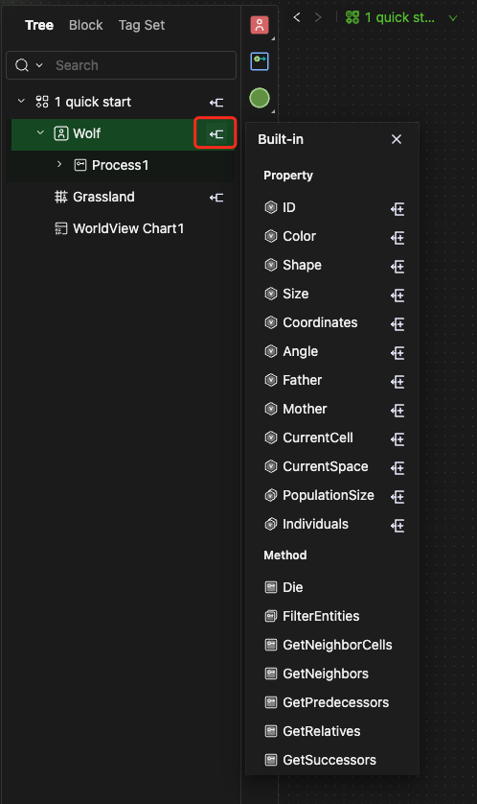Collapse the 1 quick start root node

pos(21,101)
